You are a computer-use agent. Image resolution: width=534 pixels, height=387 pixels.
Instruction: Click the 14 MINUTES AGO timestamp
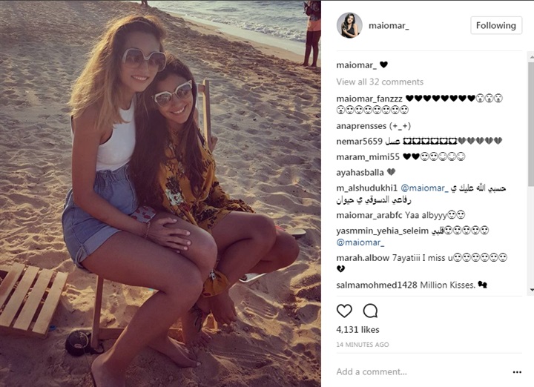point(363,345)
